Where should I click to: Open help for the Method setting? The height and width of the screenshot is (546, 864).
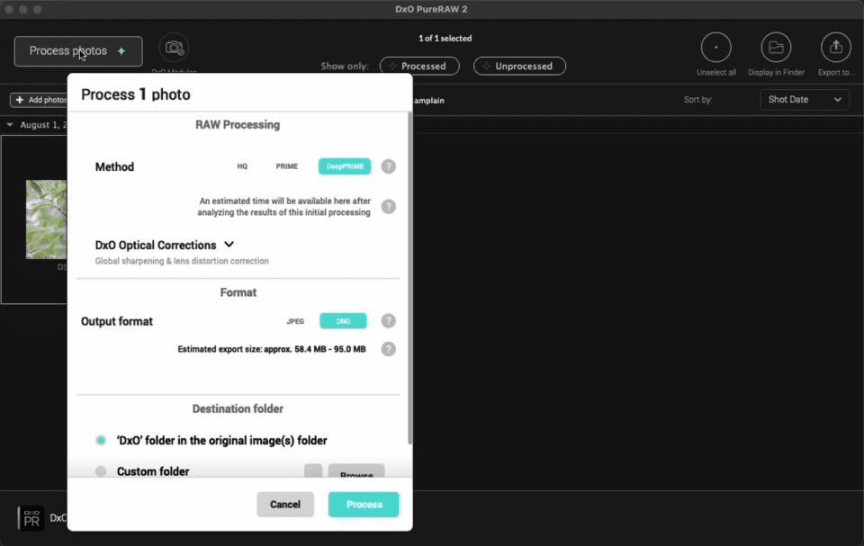point(389,166)
